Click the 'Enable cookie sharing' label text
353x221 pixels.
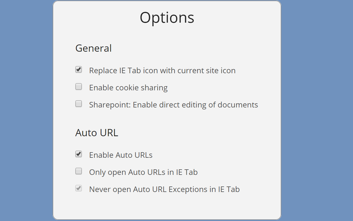coord(128,88)
